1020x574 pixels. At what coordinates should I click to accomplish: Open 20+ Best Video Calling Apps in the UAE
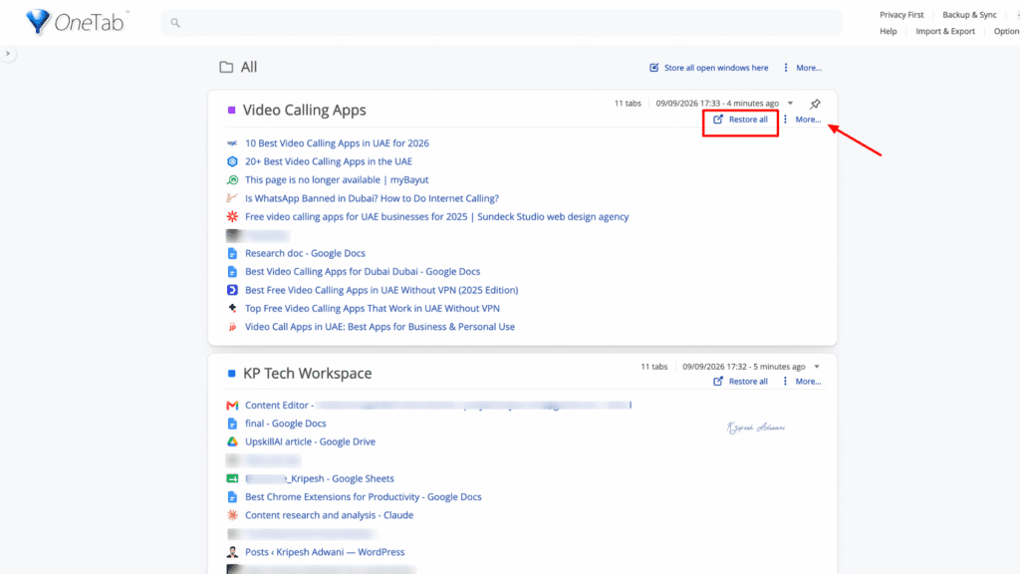pos(329,161)
